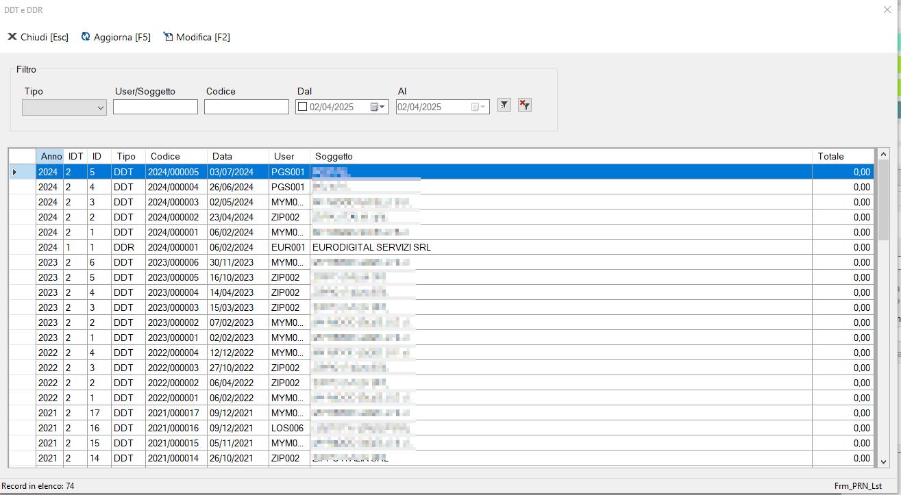The image size is (901, 495).
Task: Click the vertical scrollbar thumb
Action: click(x=883, y=200)
